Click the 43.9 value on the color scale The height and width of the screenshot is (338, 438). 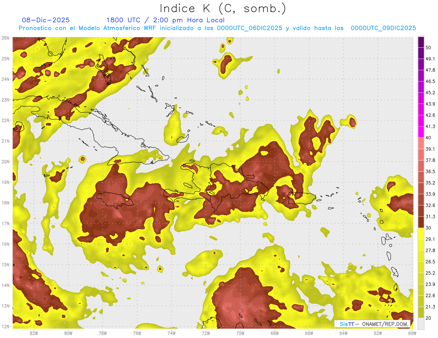[430, 104]
